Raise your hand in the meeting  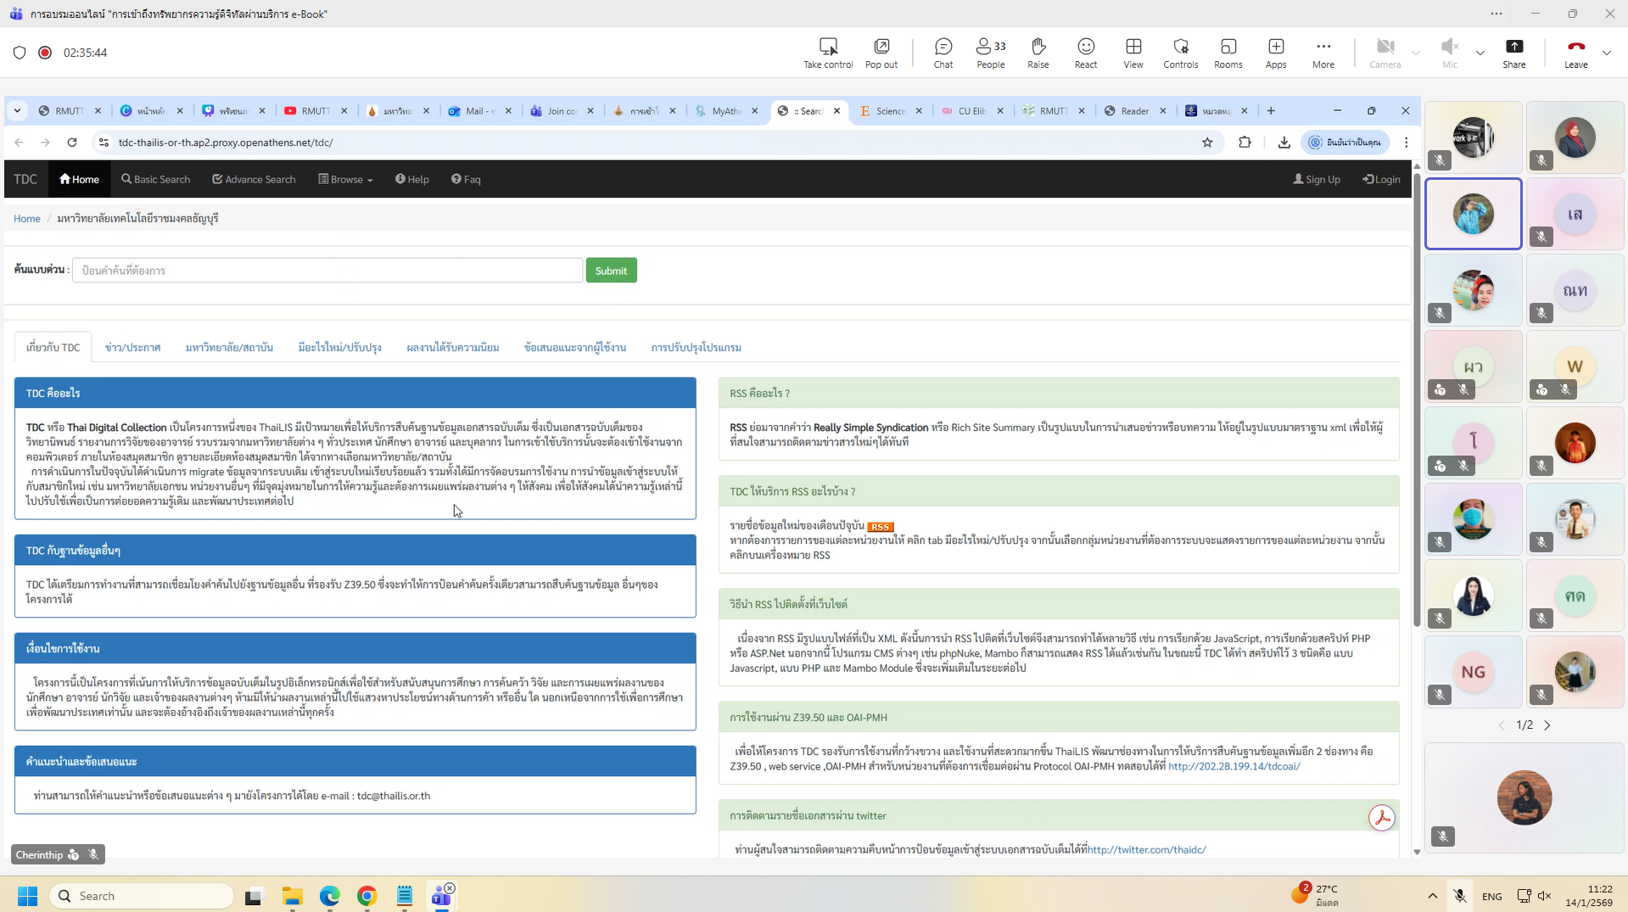point(1038,53)
